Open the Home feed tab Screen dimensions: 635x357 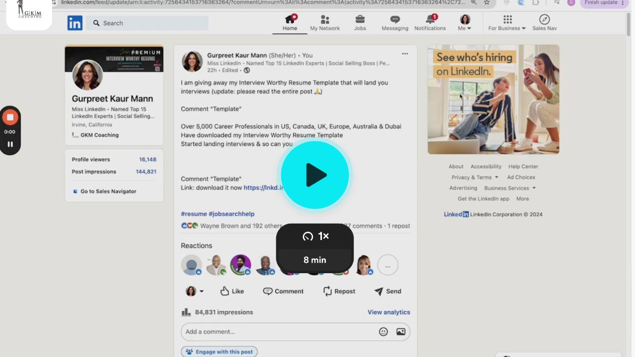click(x=290, y=23)
